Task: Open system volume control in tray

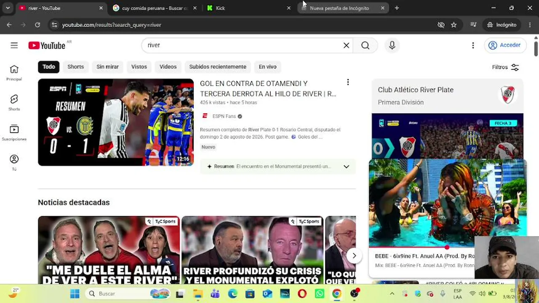Action: [x=482, y=294]
